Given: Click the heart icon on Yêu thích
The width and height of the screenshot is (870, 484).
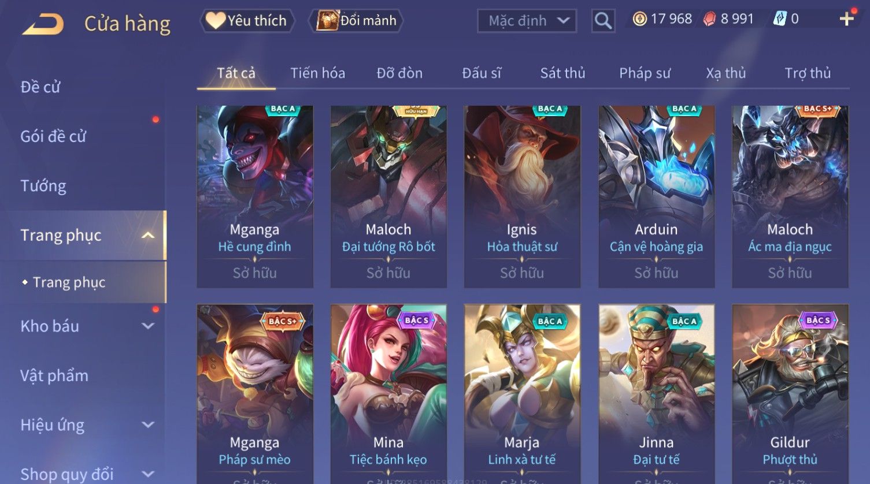Looking at the screenshot, I should [216, 21].
